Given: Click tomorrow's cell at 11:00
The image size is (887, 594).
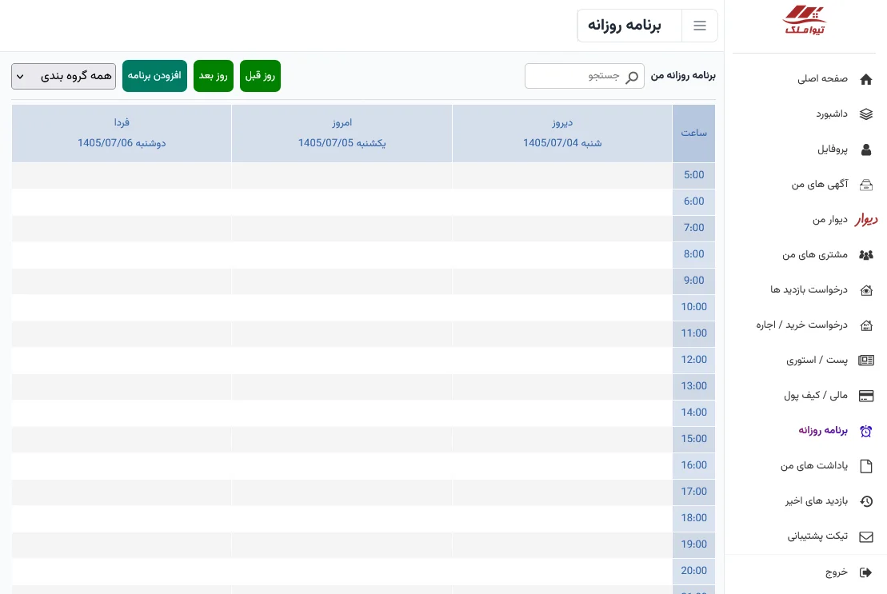Looking at the screenshot, I should 122,333.
